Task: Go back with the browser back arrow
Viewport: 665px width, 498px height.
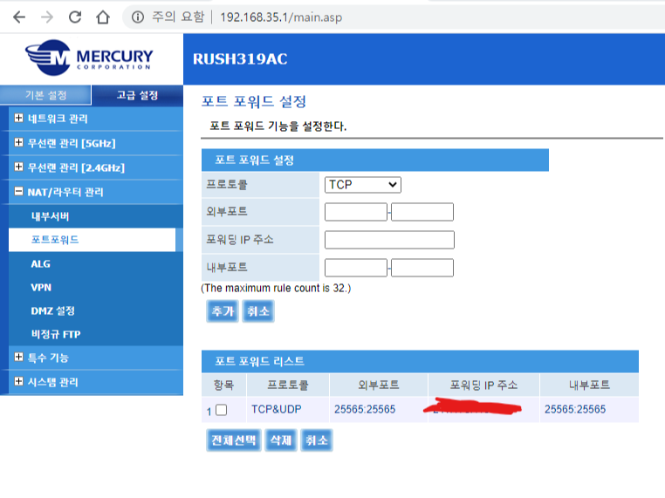Action: tap(19, 17)
